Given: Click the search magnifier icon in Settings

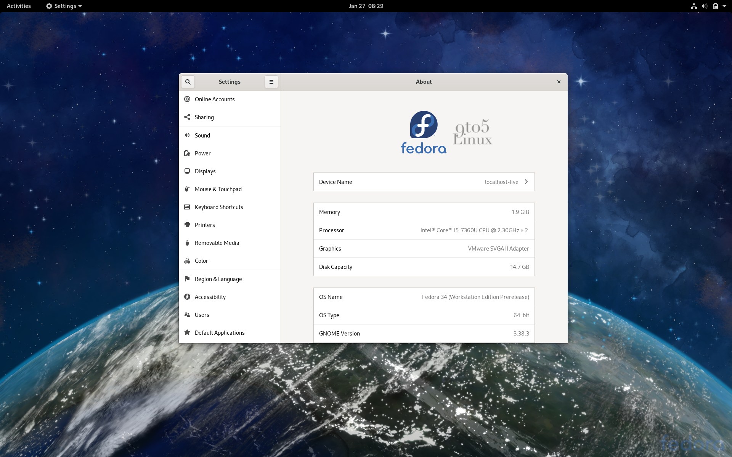Looking at the screenshot, I should pos(188,82).
